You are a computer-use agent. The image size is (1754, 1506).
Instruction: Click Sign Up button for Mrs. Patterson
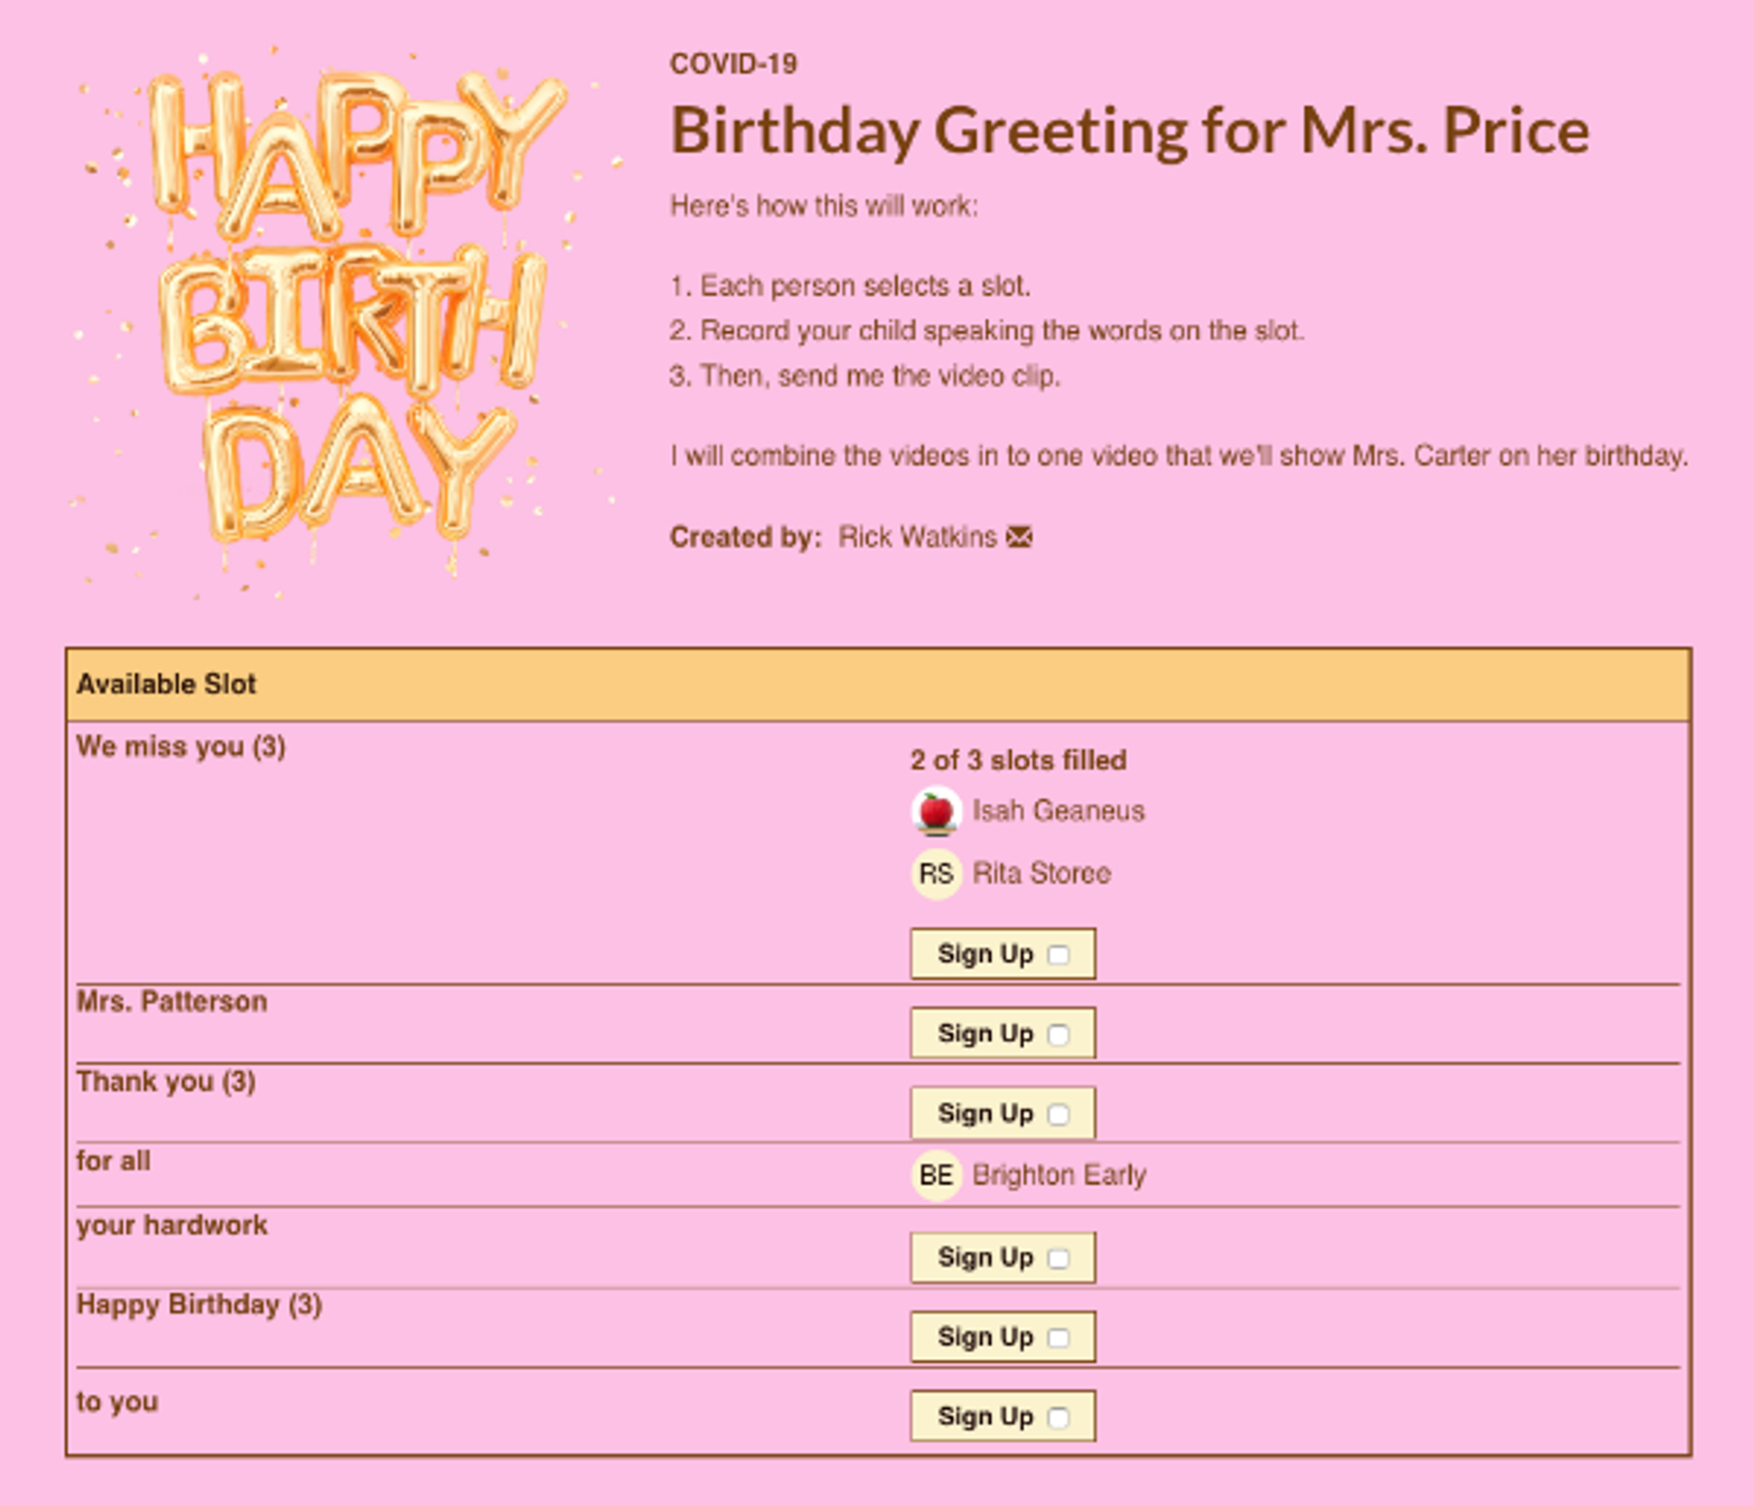[1003, 1034]
